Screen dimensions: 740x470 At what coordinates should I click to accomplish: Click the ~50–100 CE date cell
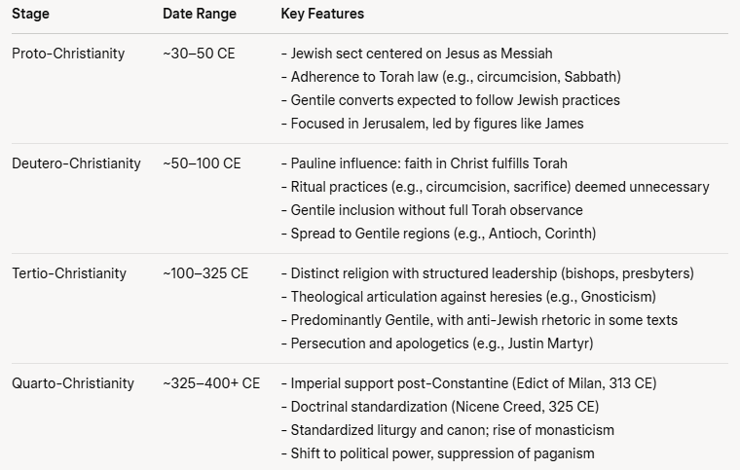[202, 163]
